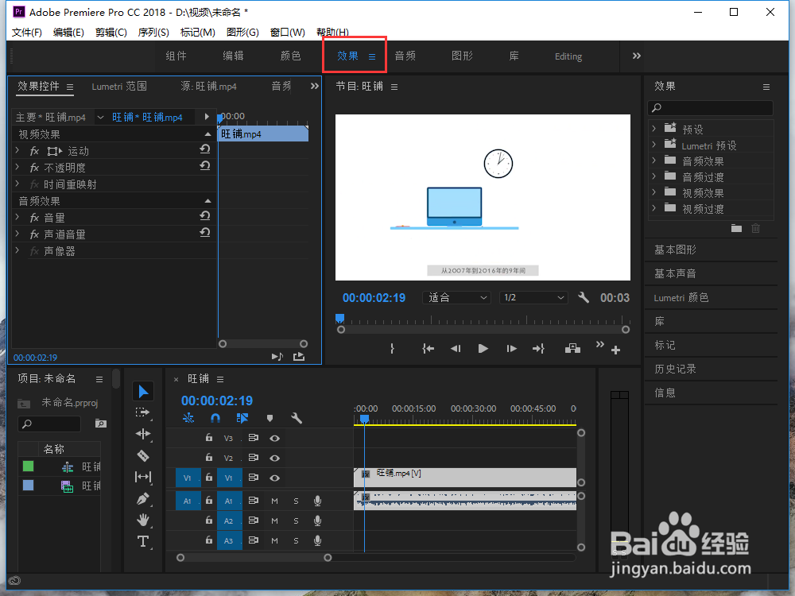795x596 pixels.
Task: Expand the 视频过渡 folder
Action: (654, 207)
